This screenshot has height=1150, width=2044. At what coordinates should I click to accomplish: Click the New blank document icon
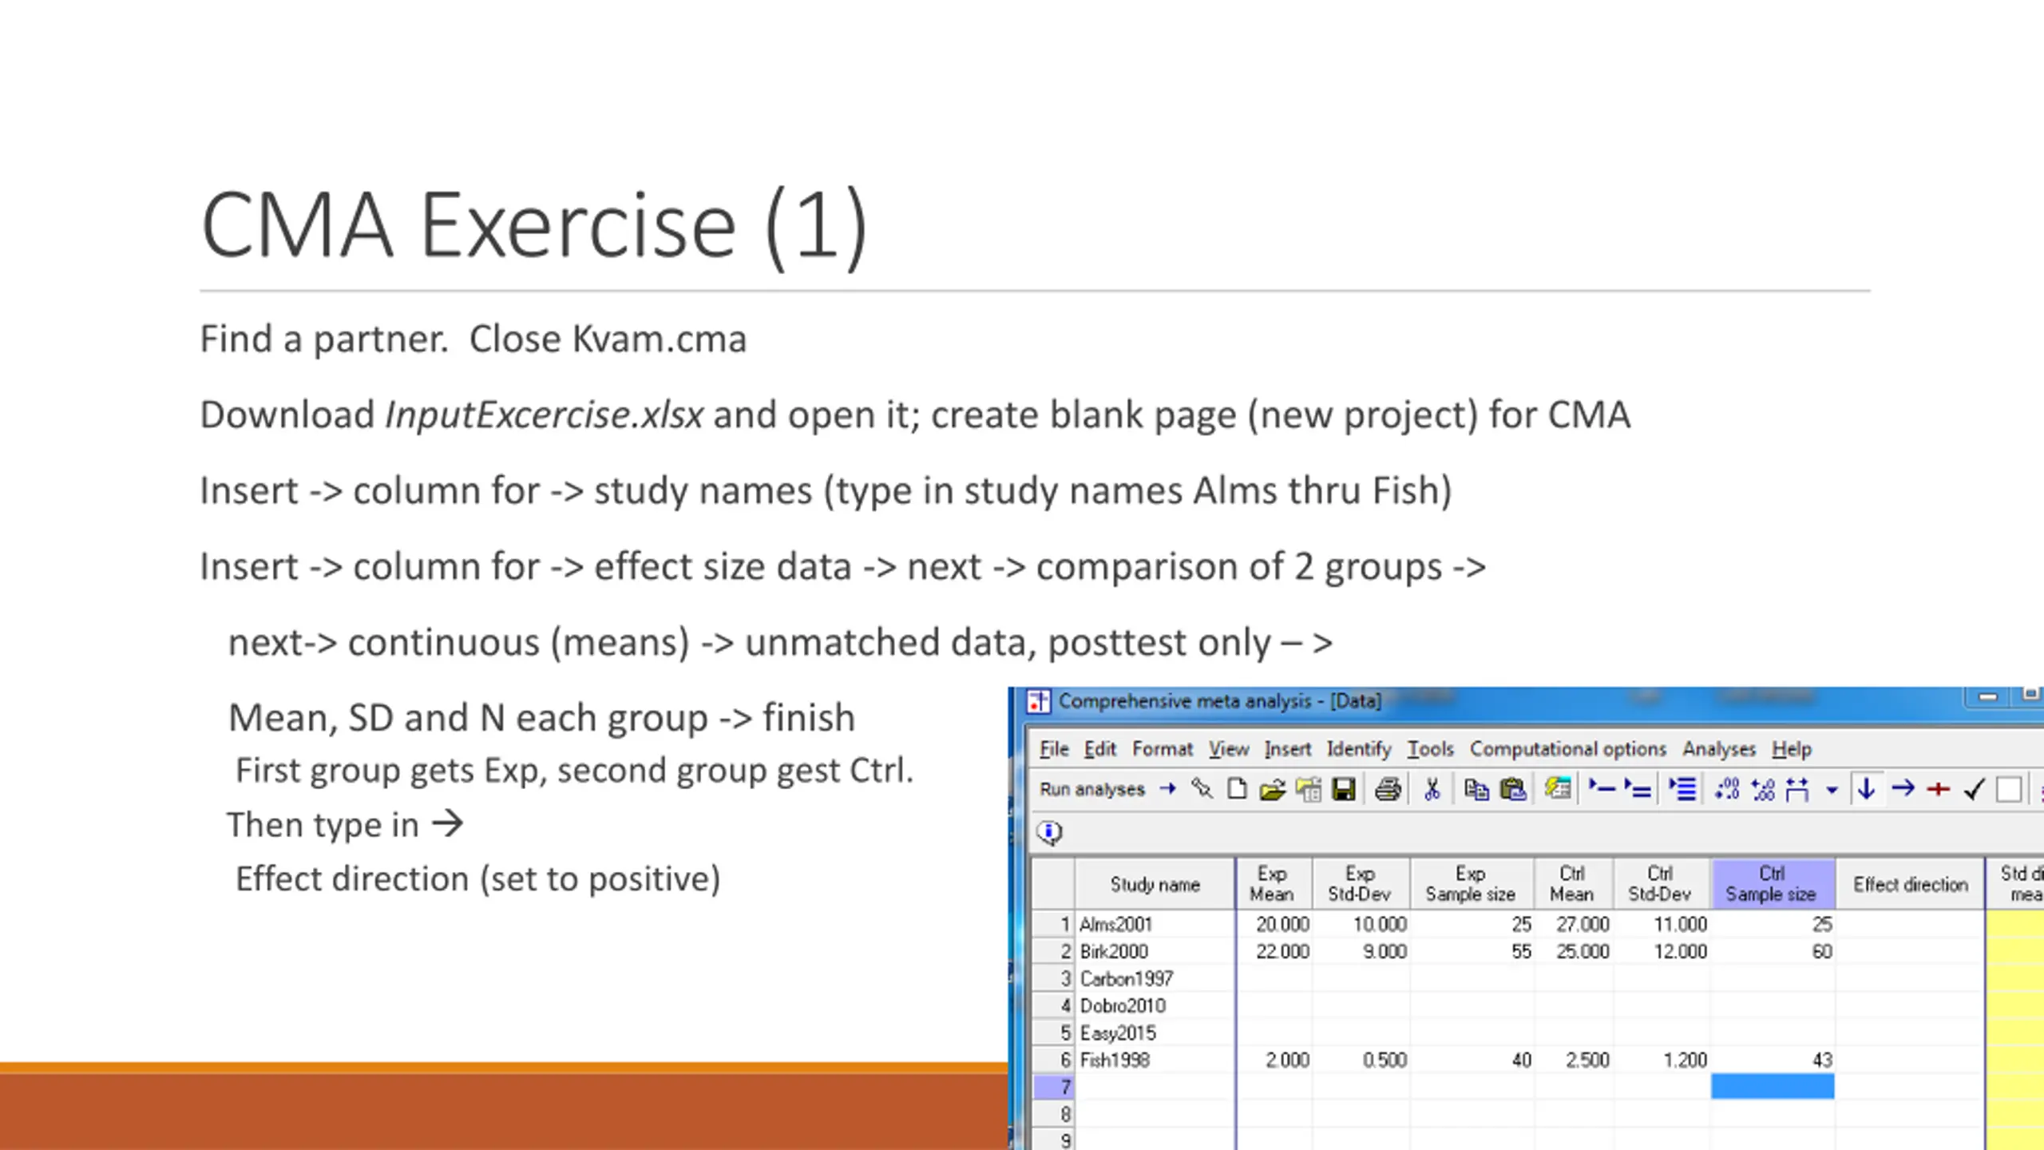pos(1237,790)
